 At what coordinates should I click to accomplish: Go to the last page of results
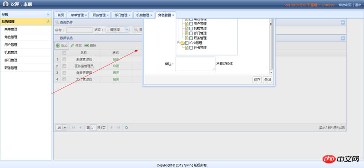coord(118,127)
